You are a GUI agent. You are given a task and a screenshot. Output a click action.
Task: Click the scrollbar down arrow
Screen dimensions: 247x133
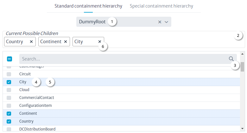pyautogui.click(x=242, y=129)
